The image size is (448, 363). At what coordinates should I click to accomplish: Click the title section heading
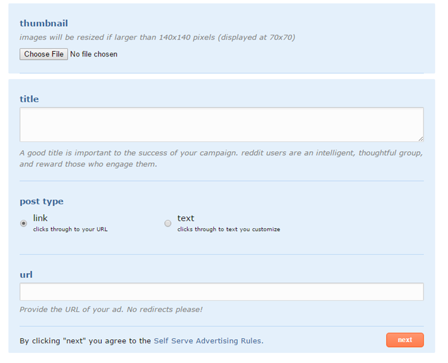pyautogui.click(x=29, y=99)
